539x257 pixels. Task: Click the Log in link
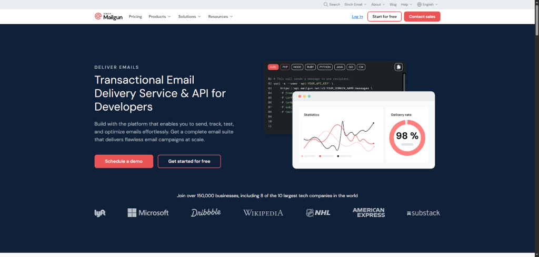tap(357, 17)
